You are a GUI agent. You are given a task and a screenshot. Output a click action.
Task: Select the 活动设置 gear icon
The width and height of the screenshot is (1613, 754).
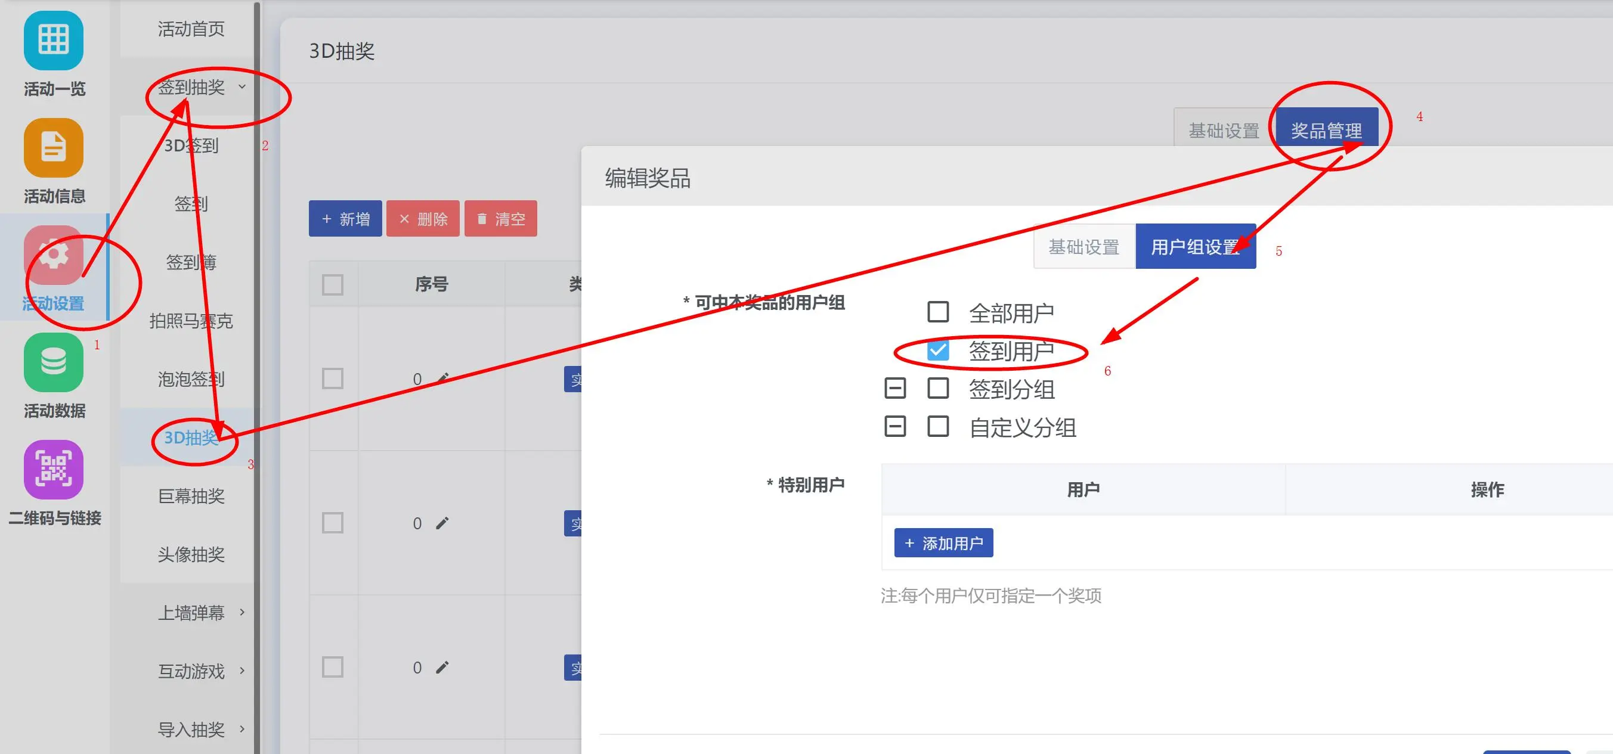click(x=53, y=255)
